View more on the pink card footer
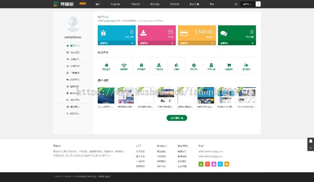 pyautogui.click(x=157, y=43)
